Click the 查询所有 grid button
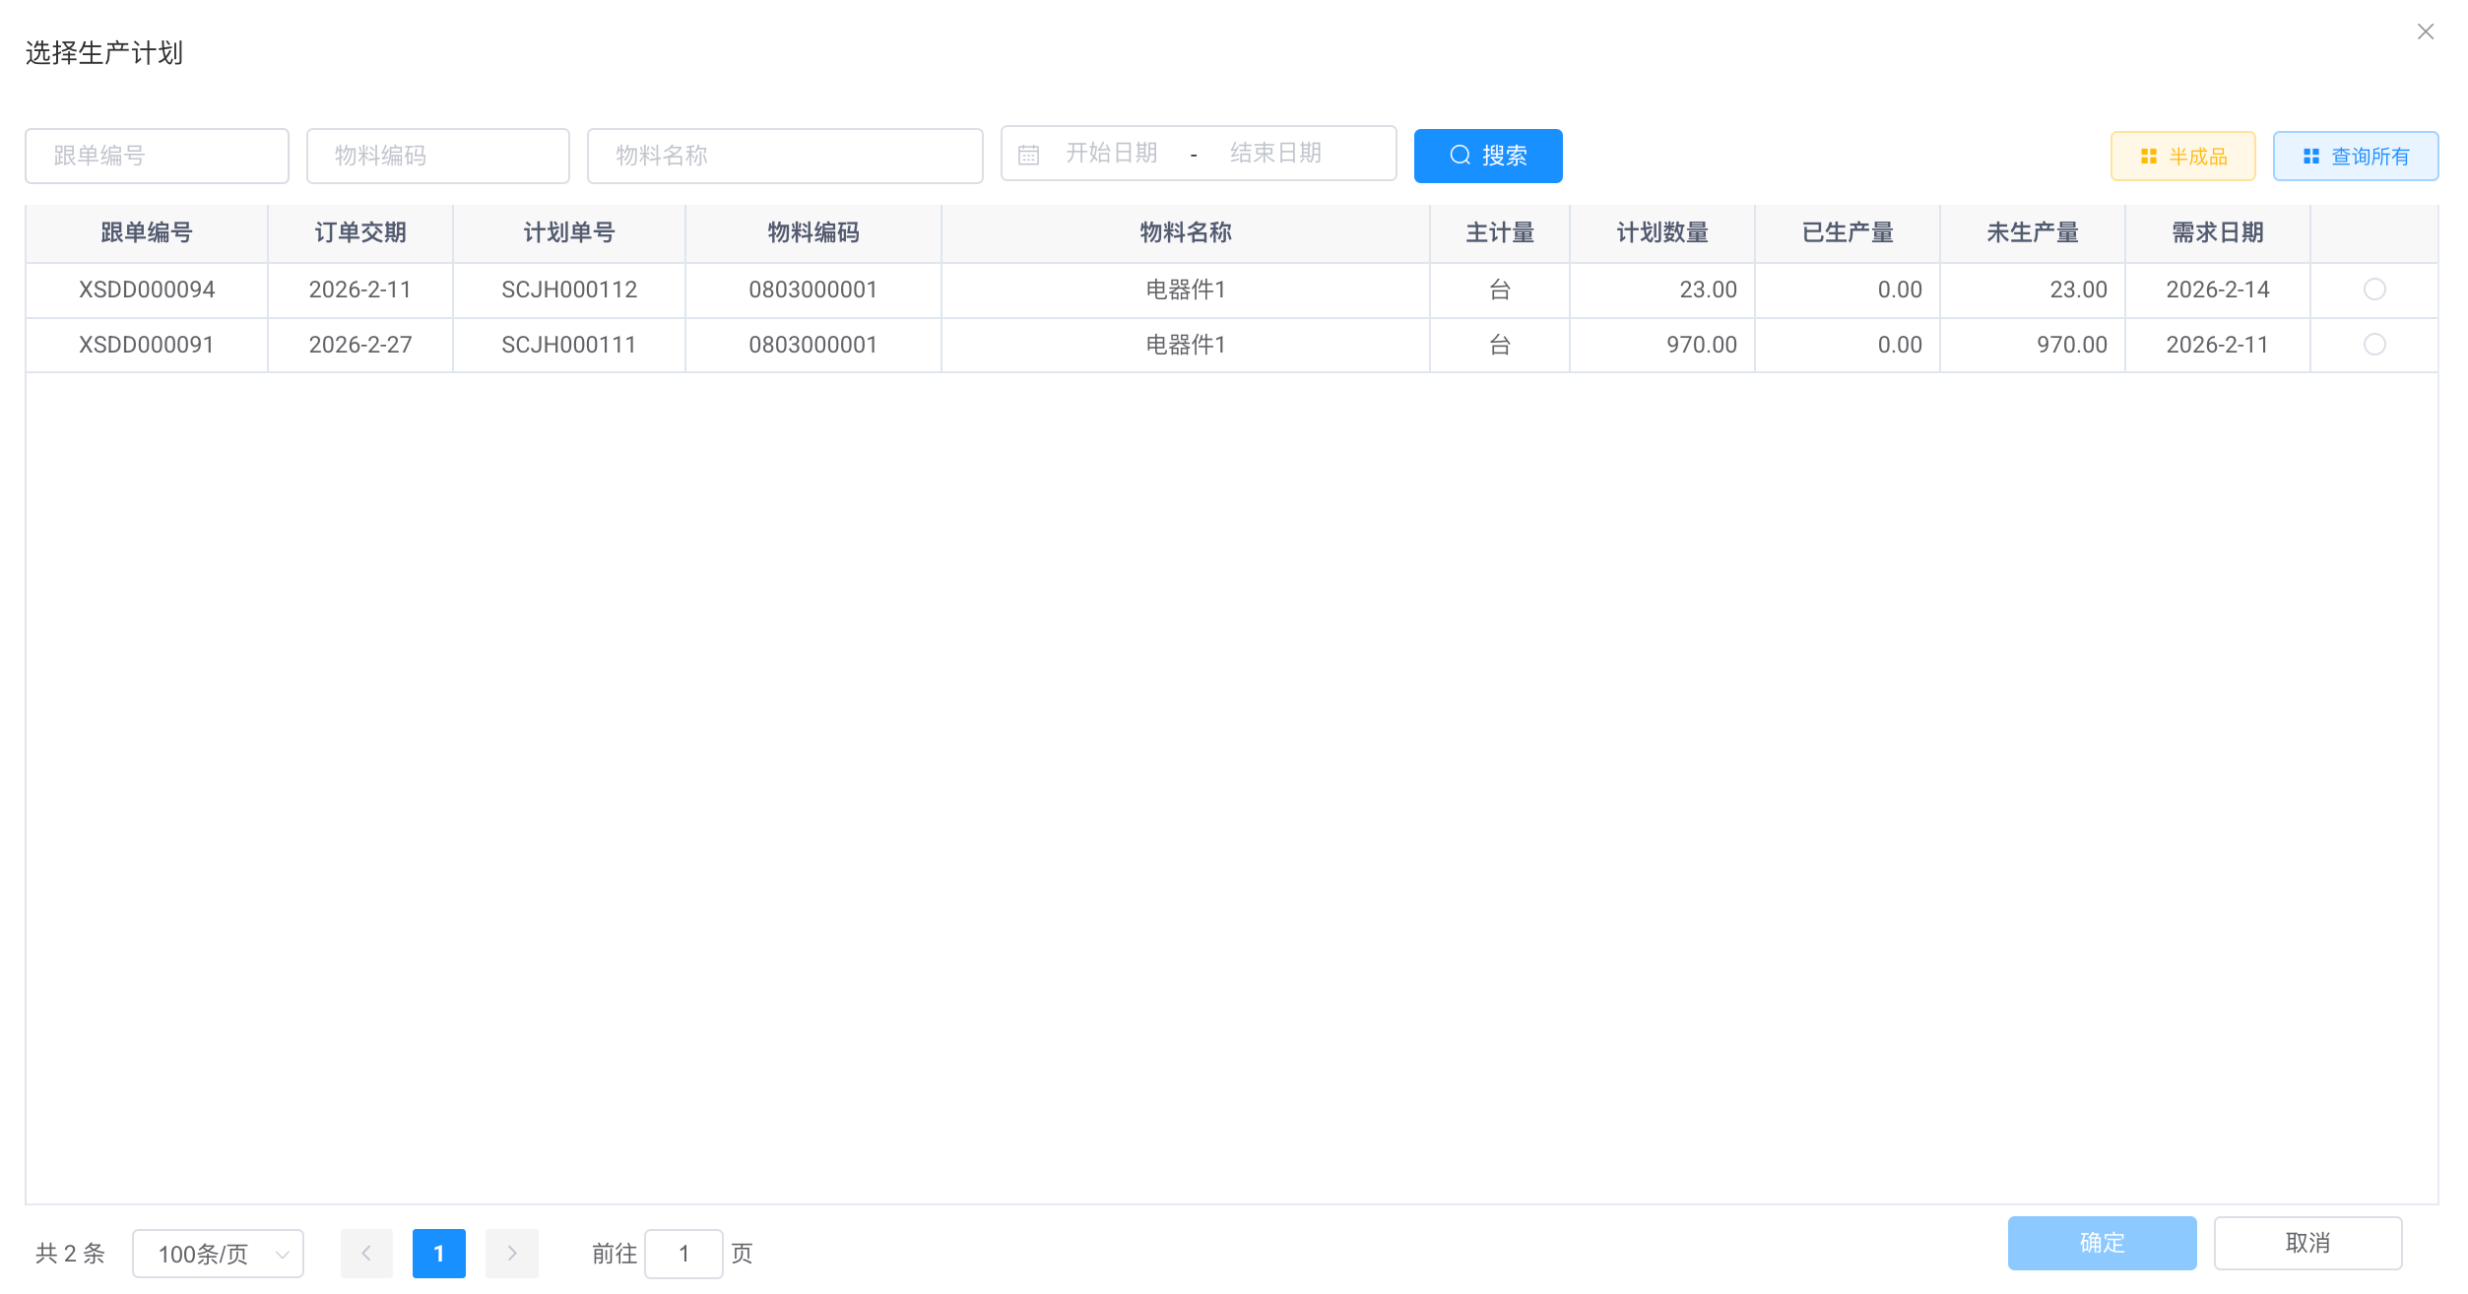This screenshot has height=1294, width=2468. pyautogui.click(x=2354, y=157)
